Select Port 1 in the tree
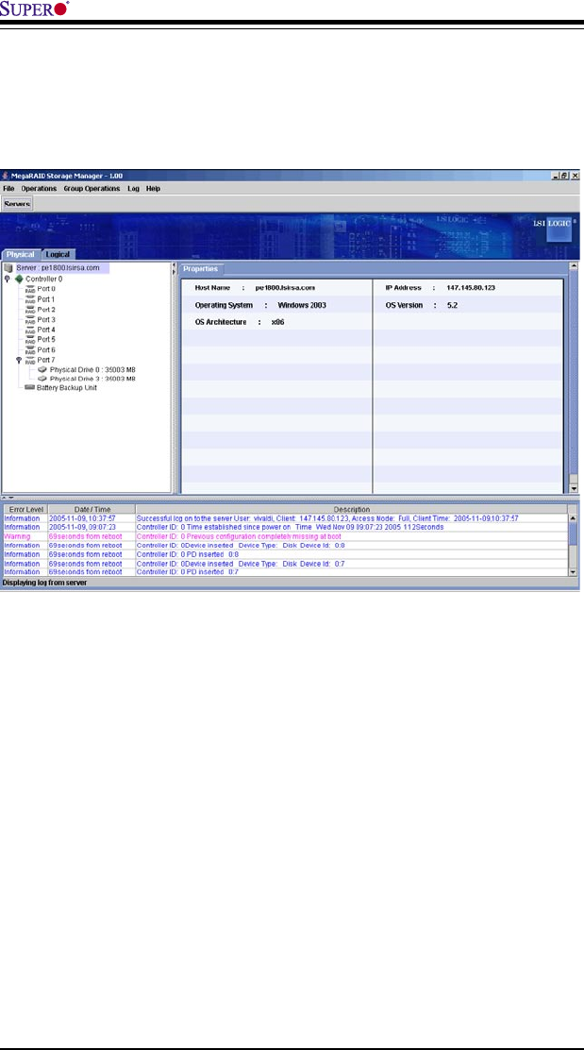Viewport: 584px width, 1050px height. click(x=46, y=299)
